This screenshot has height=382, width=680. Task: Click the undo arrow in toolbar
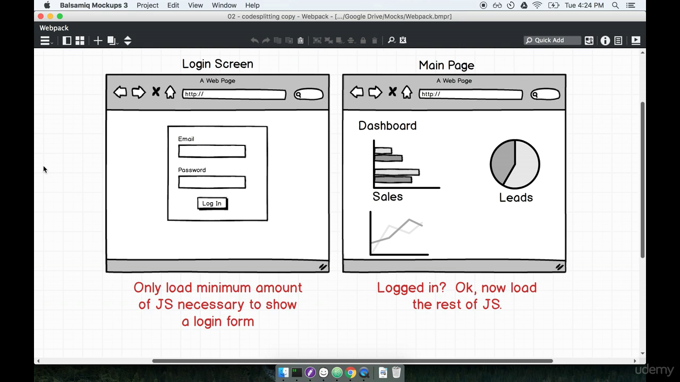point(254,40)
